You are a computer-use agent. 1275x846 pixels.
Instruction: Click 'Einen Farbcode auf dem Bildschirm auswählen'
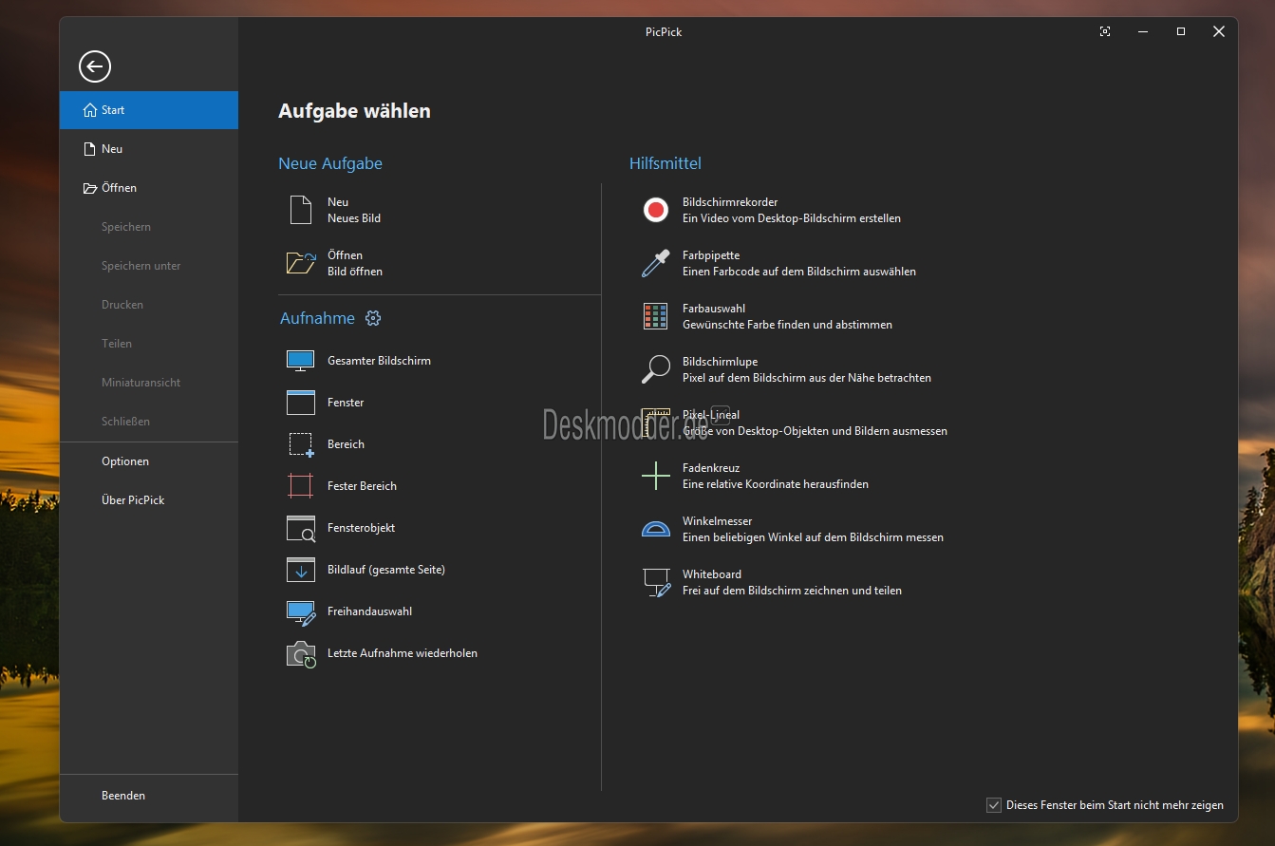(x=799, y=272)
